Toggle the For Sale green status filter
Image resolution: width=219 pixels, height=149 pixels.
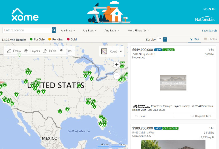click(37, 39)
